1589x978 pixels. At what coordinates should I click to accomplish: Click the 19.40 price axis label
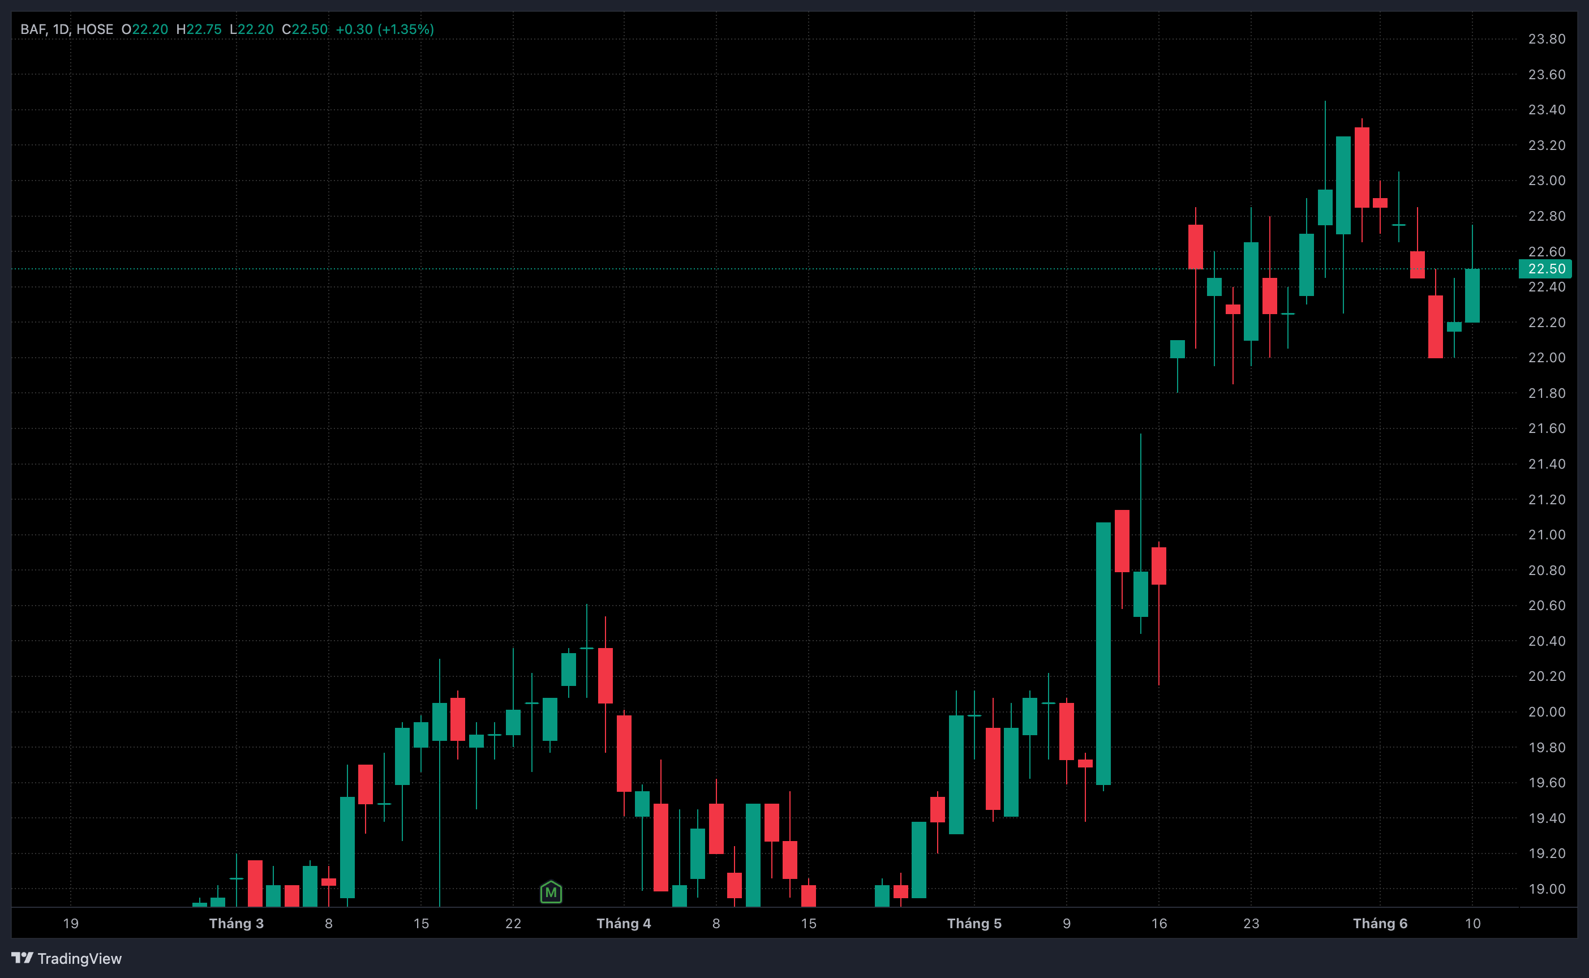coord(1547,818)
